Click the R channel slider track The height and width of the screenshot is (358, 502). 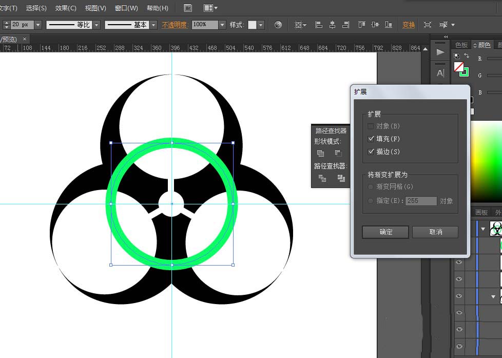point(494,59)
